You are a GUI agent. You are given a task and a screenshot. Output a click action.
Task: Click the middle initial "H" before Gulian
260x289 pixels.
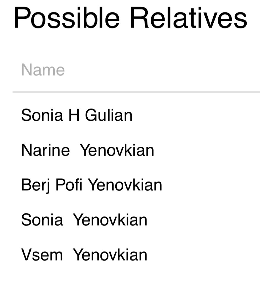(74, 115)
